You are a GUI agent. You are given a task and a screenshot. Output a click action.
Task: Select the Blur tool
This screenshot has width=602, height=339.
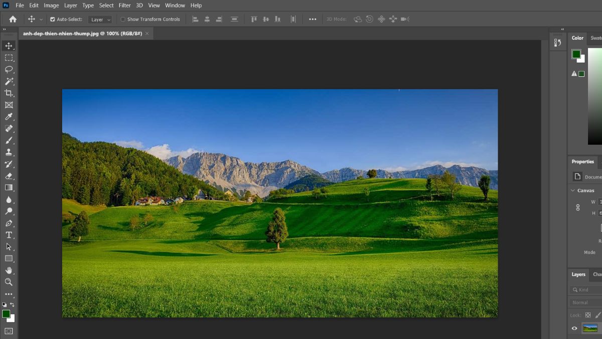point(9,199)
